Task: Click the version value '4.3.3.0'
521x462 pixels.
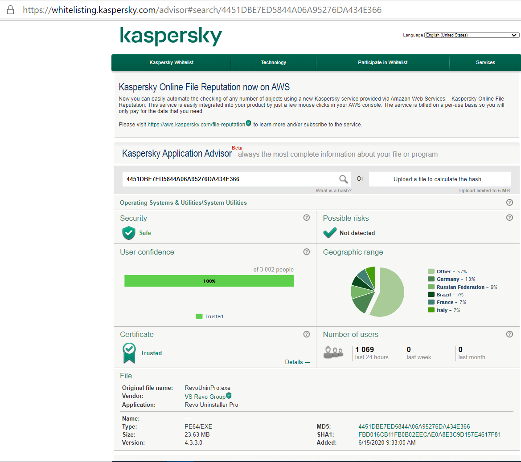Action: pos(193,442)
